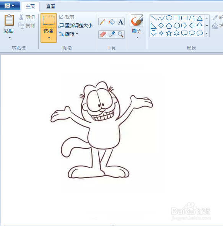This screenshot has width=223, height=226.
Task: Select the Rounded rectangle shape
Action: 184,18
